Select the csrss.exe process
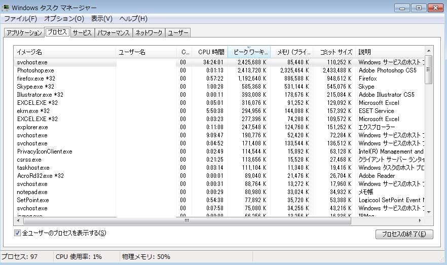The width and height of the screenshot is (447, 265). tap(219, 160)
